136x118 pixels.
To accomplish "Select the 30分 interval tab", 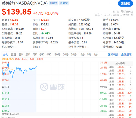I will [74, 55].
